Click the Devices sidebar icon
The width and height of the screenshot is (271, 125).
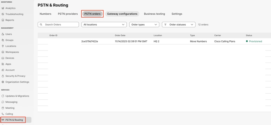click(3, 58)
